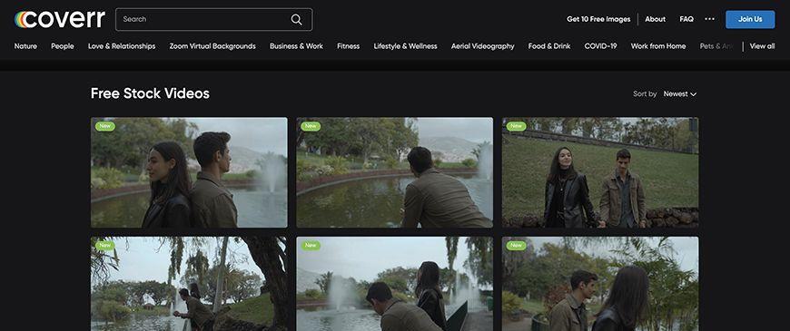Screen dimensions: 790x331
Task: Click the Join Us button
Action: click(x=750, y=19)
